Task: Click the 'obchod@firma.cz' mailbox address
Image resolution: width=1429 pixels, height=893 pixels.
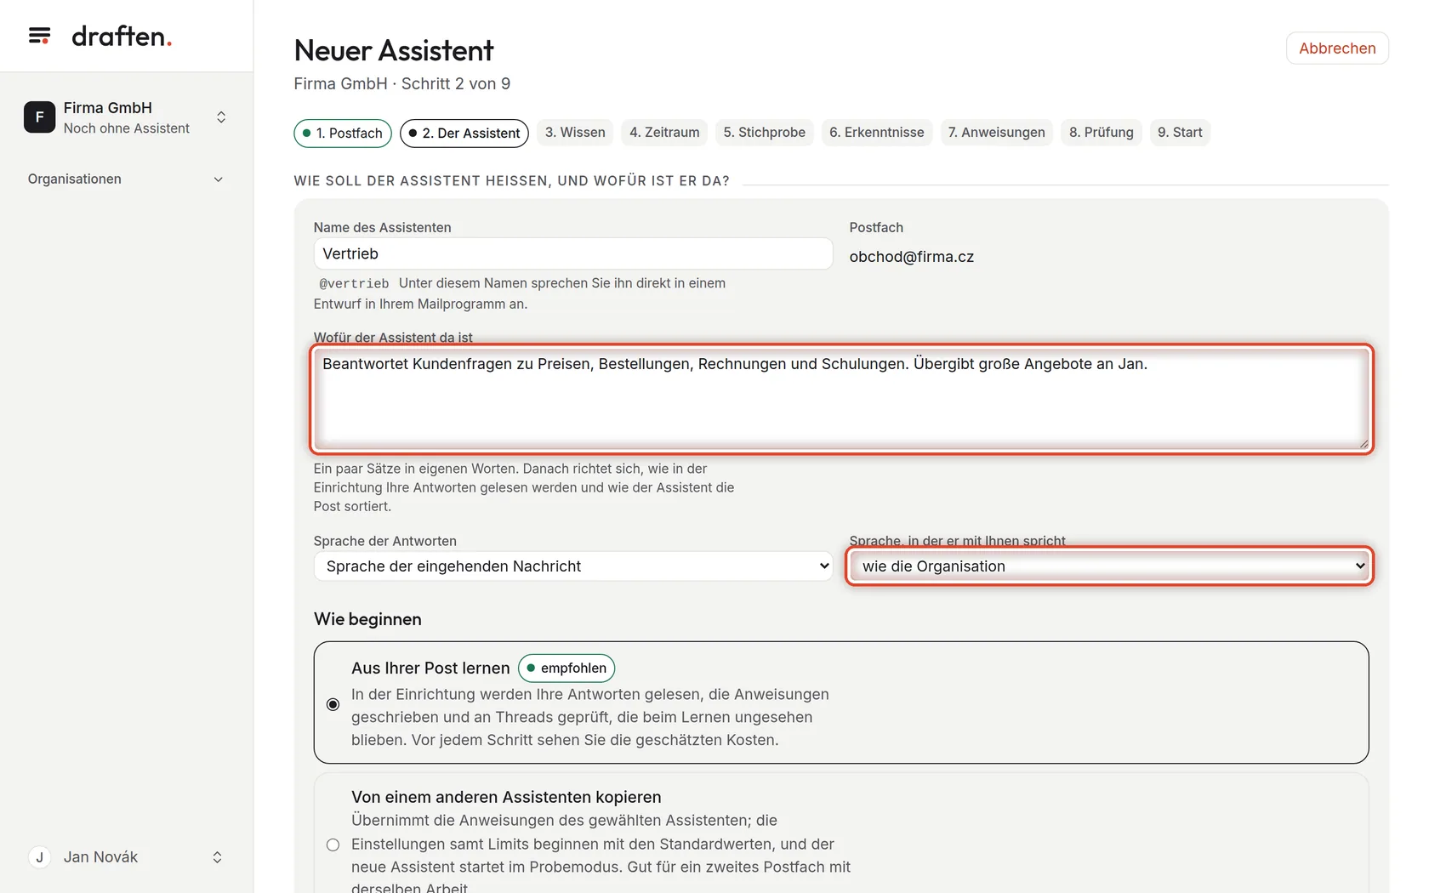Action: tap(912, 257)
